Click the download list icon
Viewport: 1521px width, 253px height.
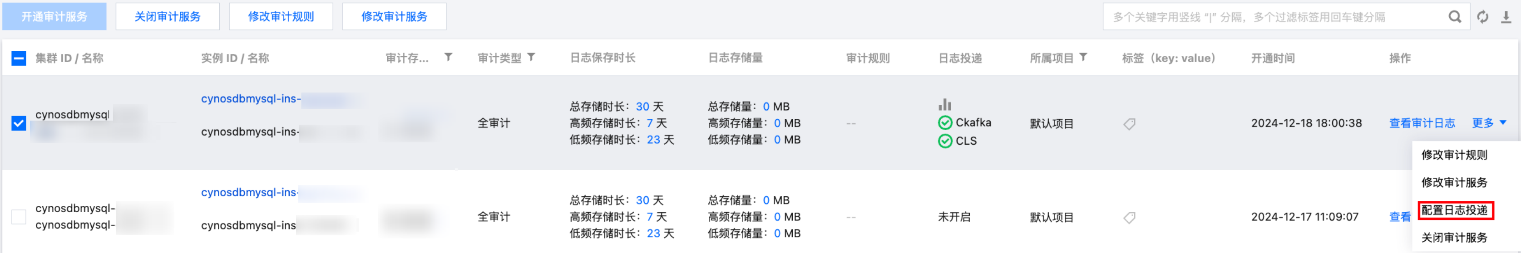point(1506,17)
